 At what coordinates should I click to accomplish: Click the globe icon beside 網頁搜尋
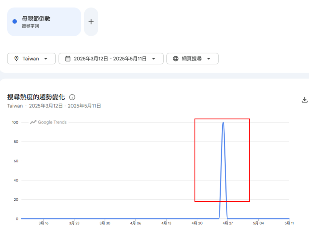(x=176, y=59)
